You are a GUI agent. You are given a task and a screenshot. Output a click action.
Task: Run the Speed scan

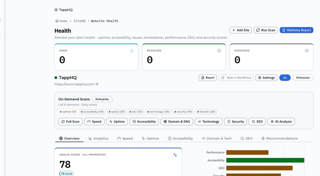94,122
